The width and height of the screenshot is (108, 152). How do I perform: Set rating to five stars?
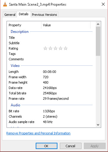click(65, 48)
